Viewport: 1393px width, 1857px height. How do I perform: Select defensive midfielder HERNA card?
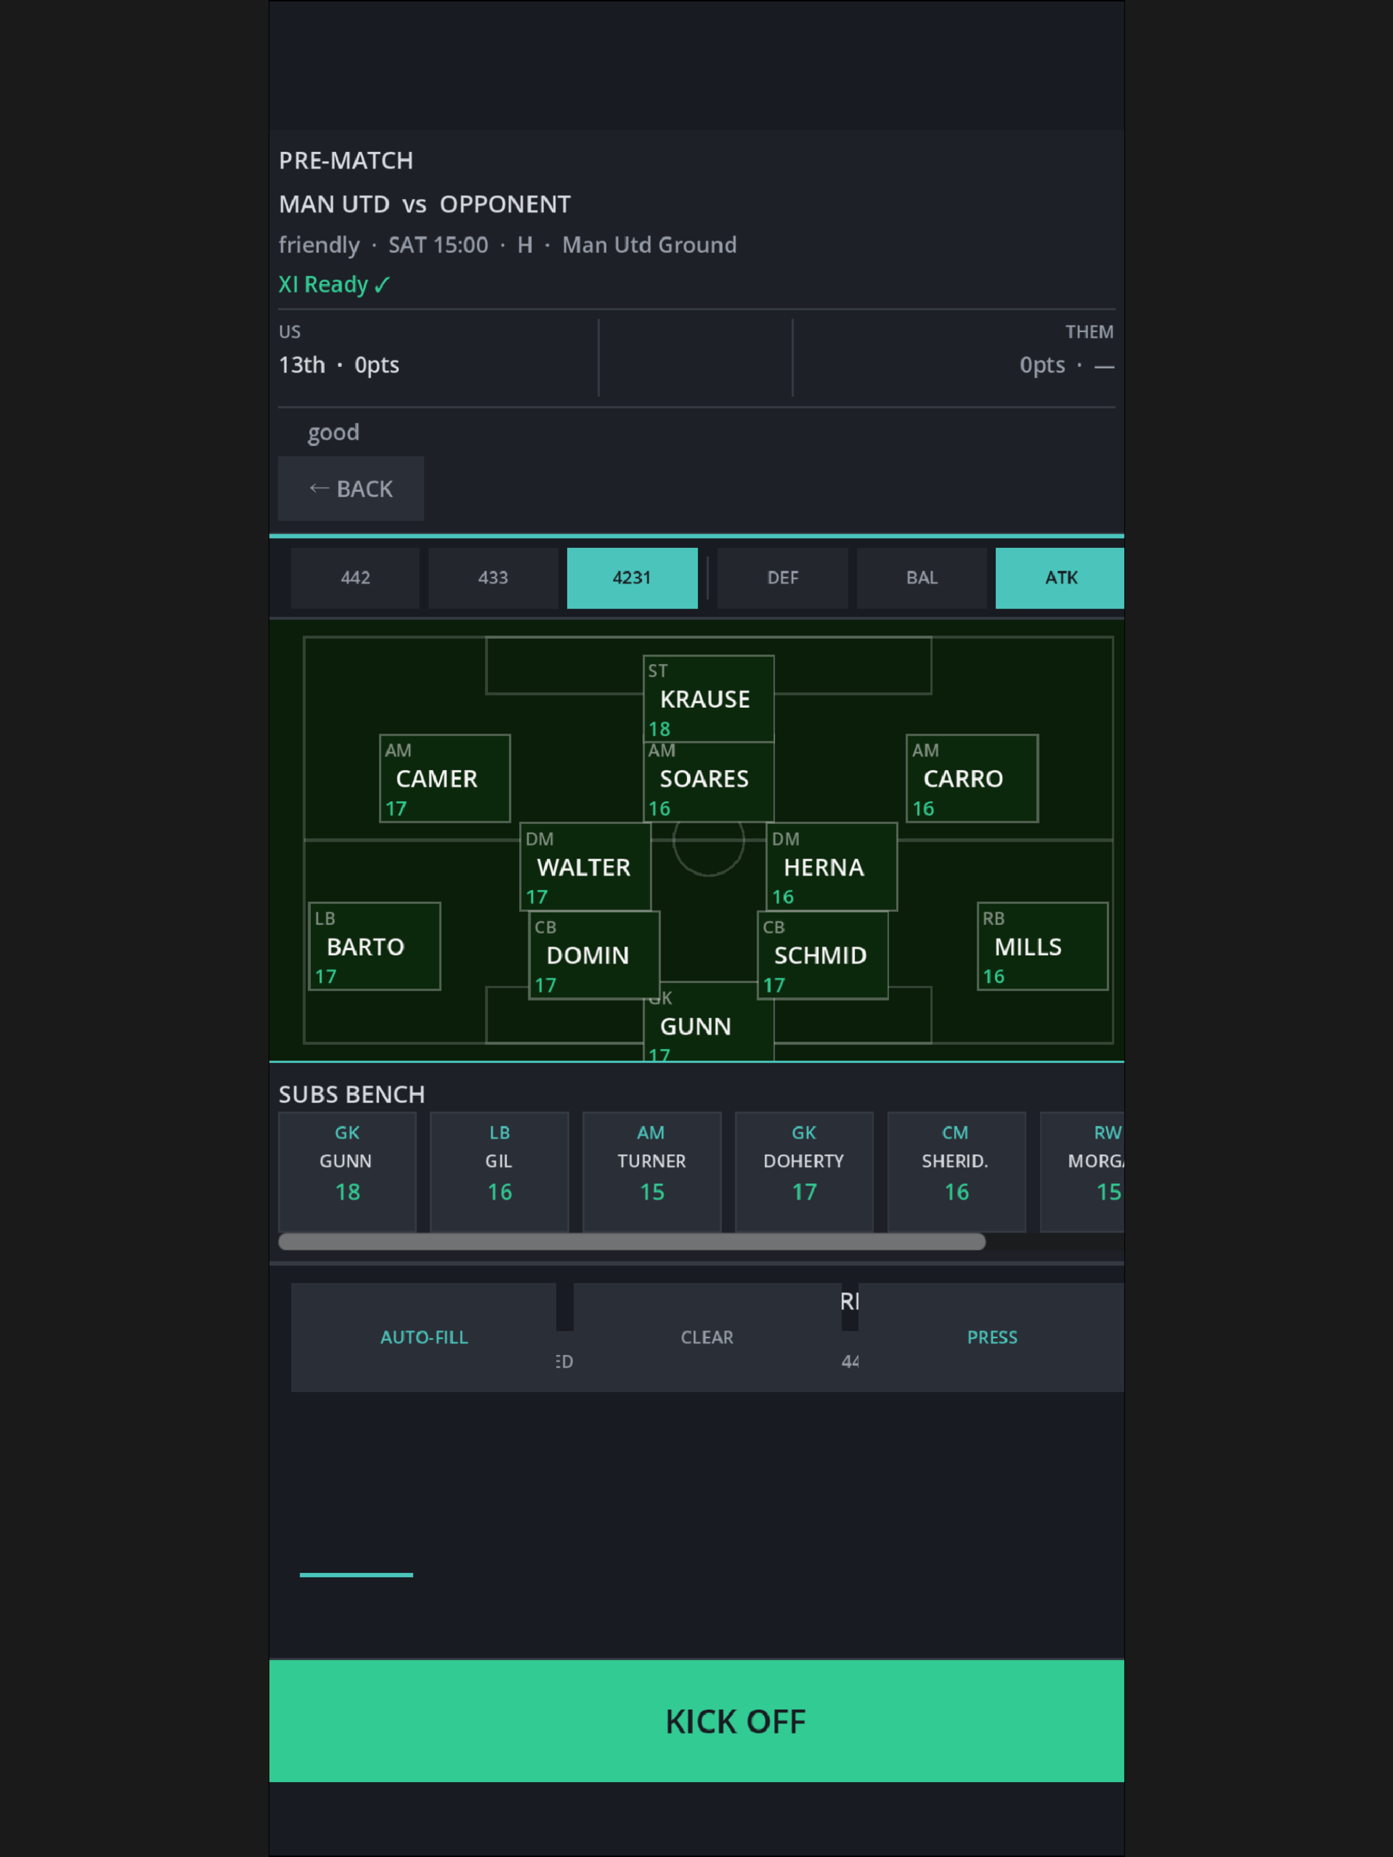[832, 866]
